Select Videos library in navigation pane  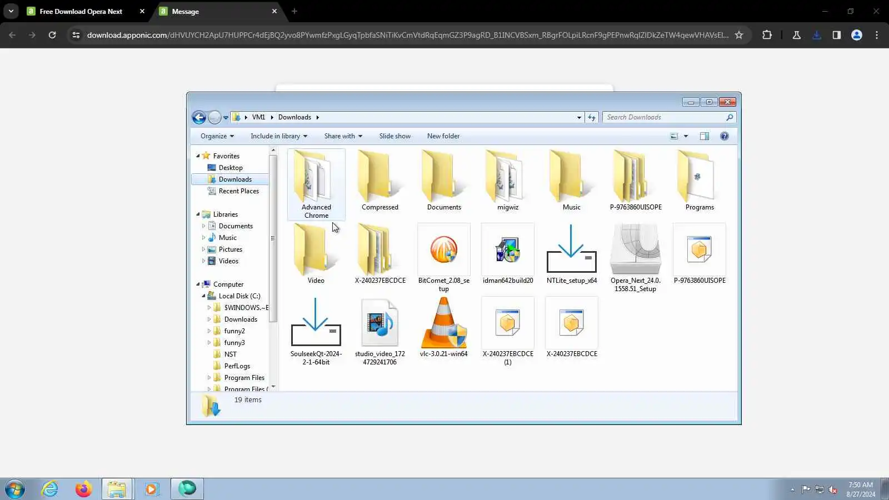228,261
